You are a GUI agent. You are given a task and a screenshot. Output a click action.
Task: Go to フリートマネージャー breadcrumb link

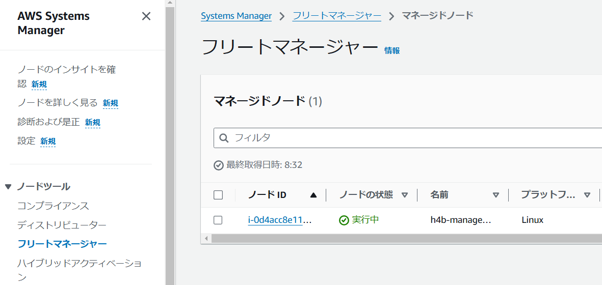click(337, 16)
